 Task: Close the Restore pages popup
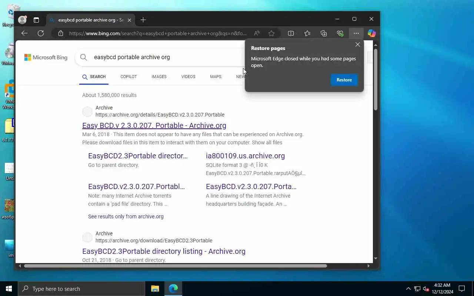coord(357,44)
